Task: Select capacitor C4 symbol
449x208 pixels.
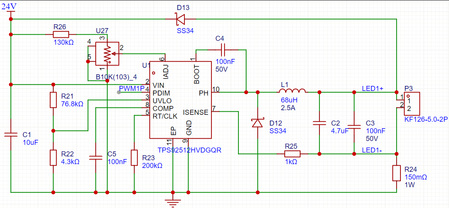Action: pos(223,50)
